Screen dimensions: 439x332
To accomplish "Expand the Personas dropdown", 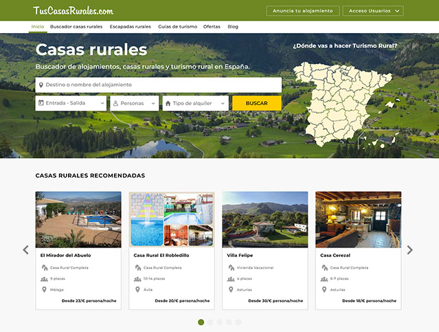I will [134, 103].
